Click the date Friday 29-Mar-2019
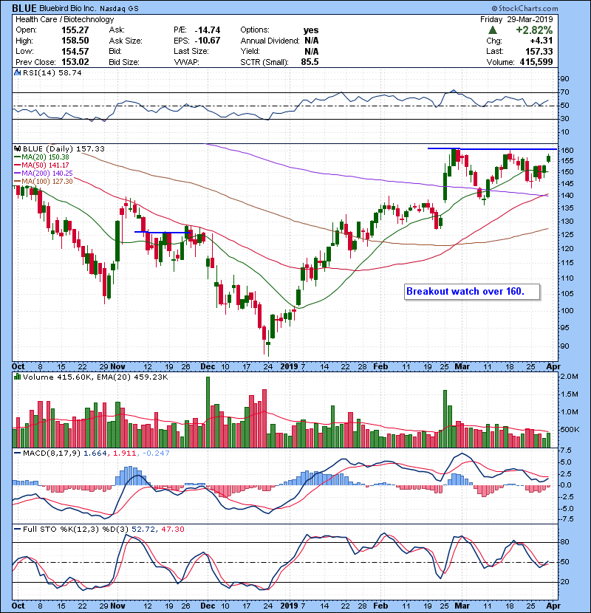The height and width of the screenshot is (613, 591). [x=516, y=19]
